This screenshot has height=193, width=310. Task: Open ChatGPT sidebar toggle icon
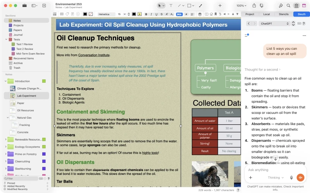[247, 35]
